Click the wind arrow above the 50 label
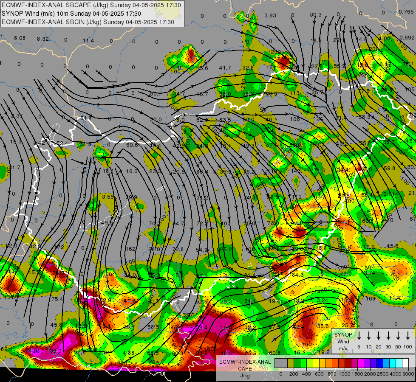Screen dimensions: 416x382 [398, 336]
